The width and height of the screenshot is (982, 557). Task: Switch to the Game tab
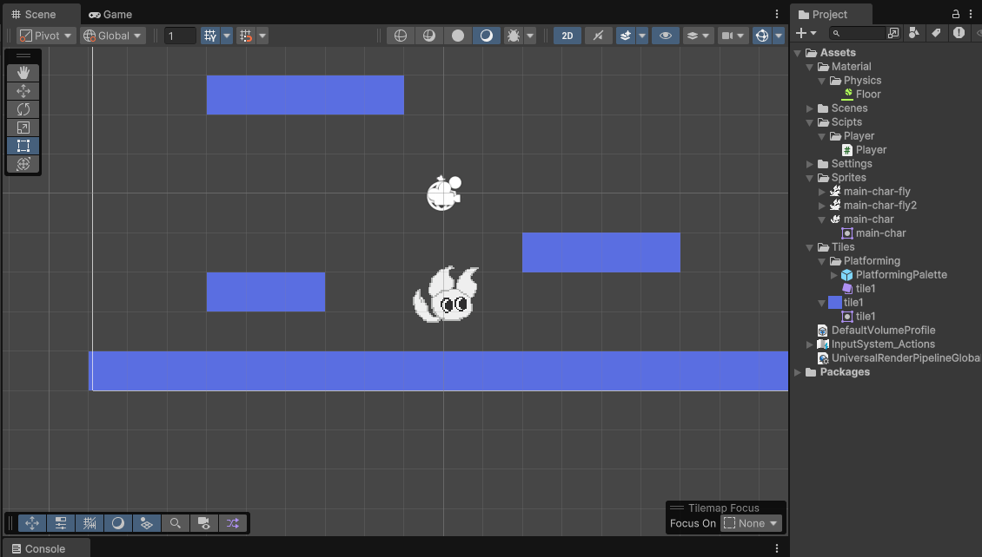coord(110,14)
